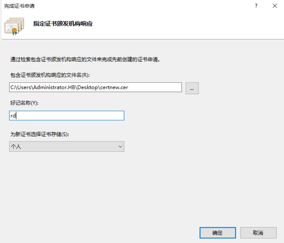Click the certificate response file path field
The image size is (284, 243).
coord(95,87)
